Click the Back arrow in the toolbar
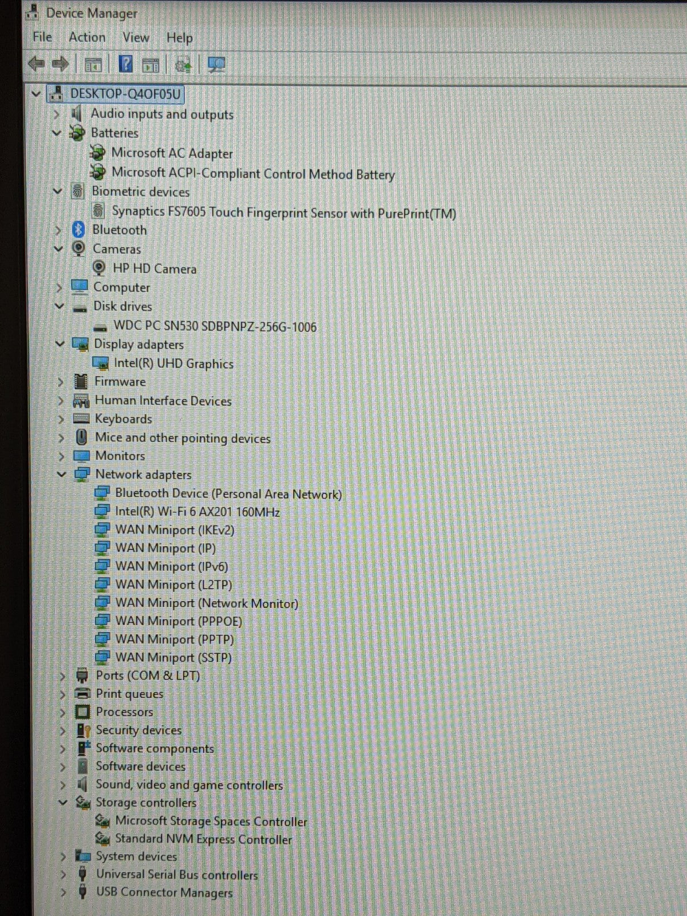The width and height of the screenshot is (687, 916). point(36,64)
